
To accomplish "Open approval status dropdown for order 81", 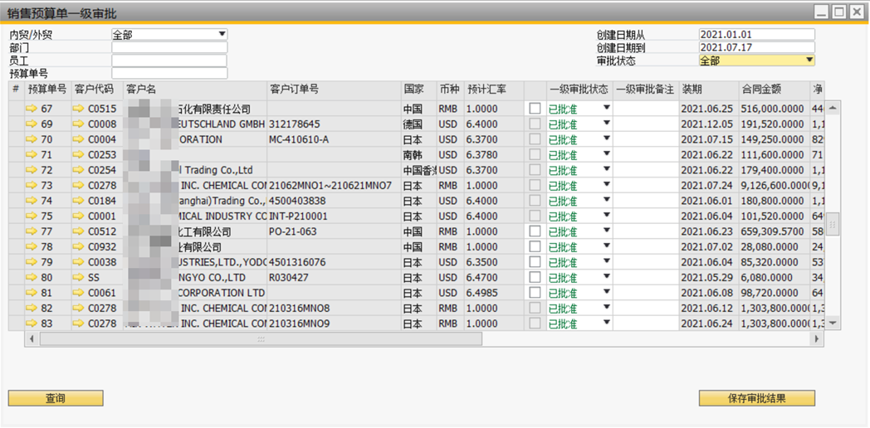I will [x=607, y=292].
